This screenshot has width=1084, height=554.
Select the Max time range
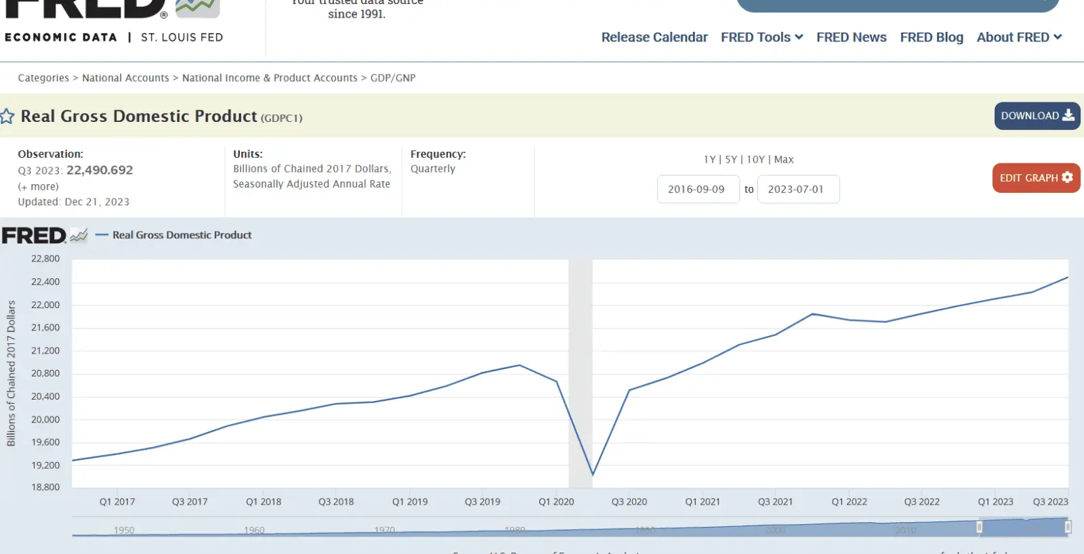[x=784, y=160]
